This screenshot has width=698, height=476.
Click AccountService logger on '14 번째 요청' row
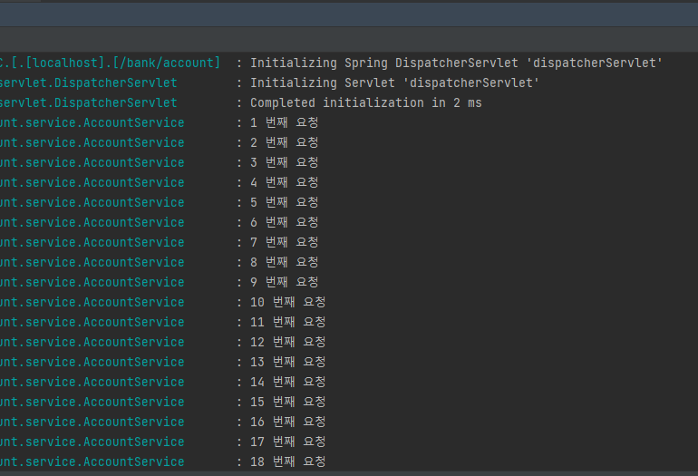click(x=92, y=382)
